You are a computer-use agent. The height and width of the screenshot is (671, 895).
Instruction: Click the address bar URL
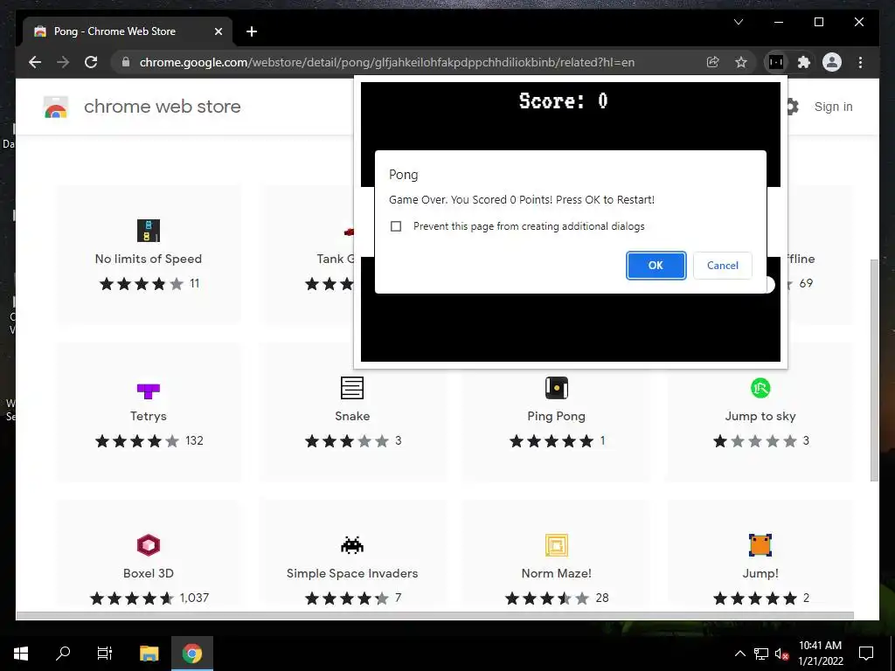[387, 62]
